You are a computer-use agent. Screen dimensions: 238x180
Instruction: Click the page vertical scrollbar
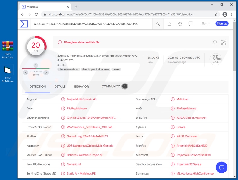(x=235, y=46)
